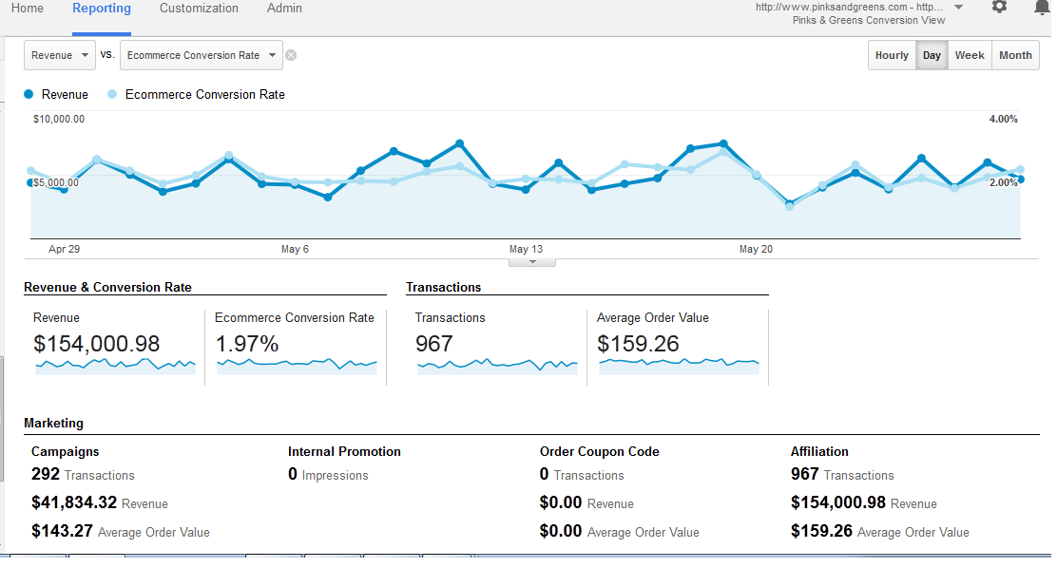Remove the Ecommerce Conversion Rate comparison metric
Image resolution: width=1057 pixels, height=568 pixels.
click(x=291, y=55)
